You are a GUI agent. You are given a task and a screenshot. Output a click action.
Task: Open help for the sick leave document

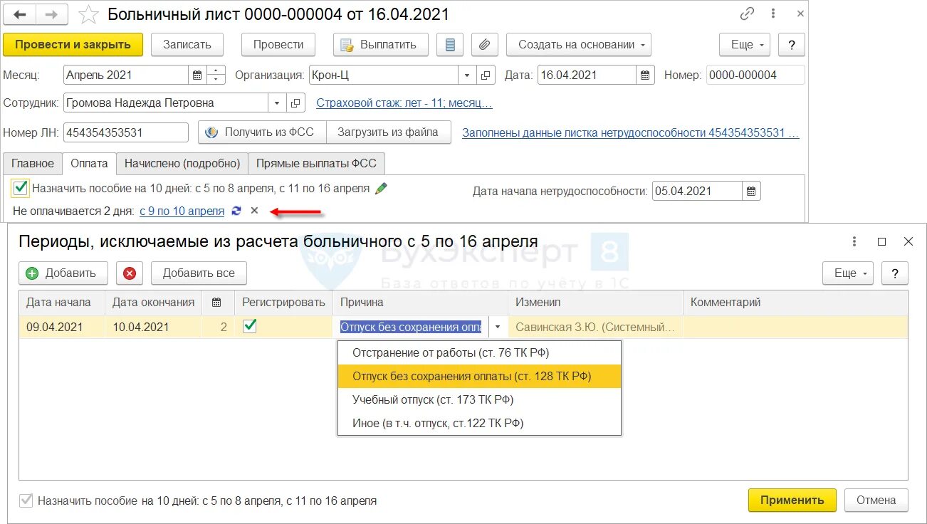pos(792,44)
